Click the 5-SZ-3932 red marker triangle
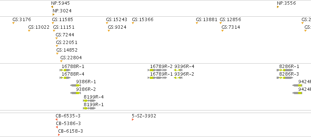The width and height of the screenshot is (311, 137). (133, 120)
